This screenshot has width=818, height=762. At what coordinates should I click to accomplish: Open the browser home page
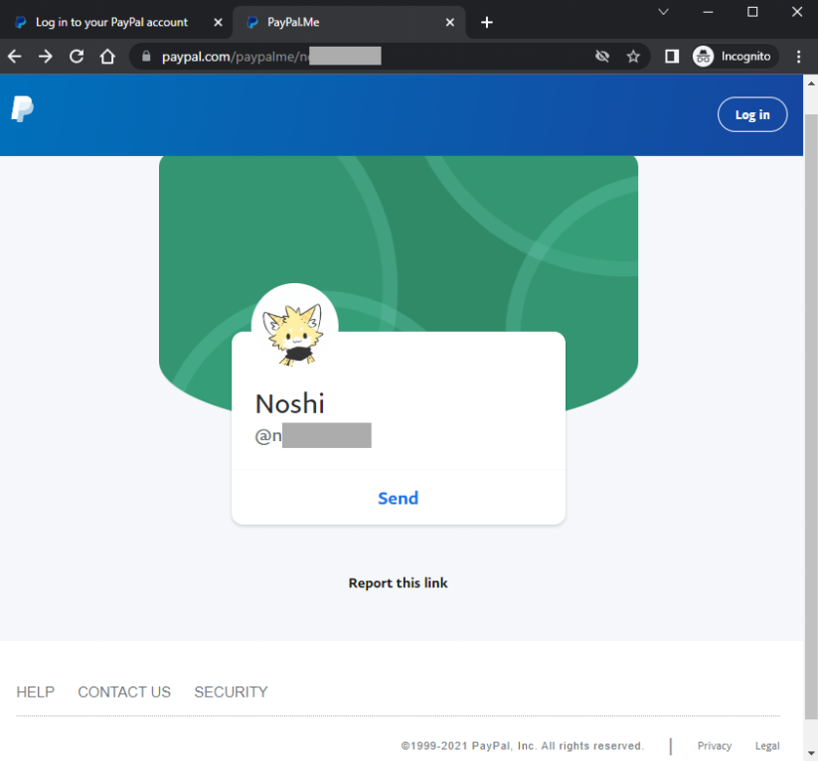[107, 57]
